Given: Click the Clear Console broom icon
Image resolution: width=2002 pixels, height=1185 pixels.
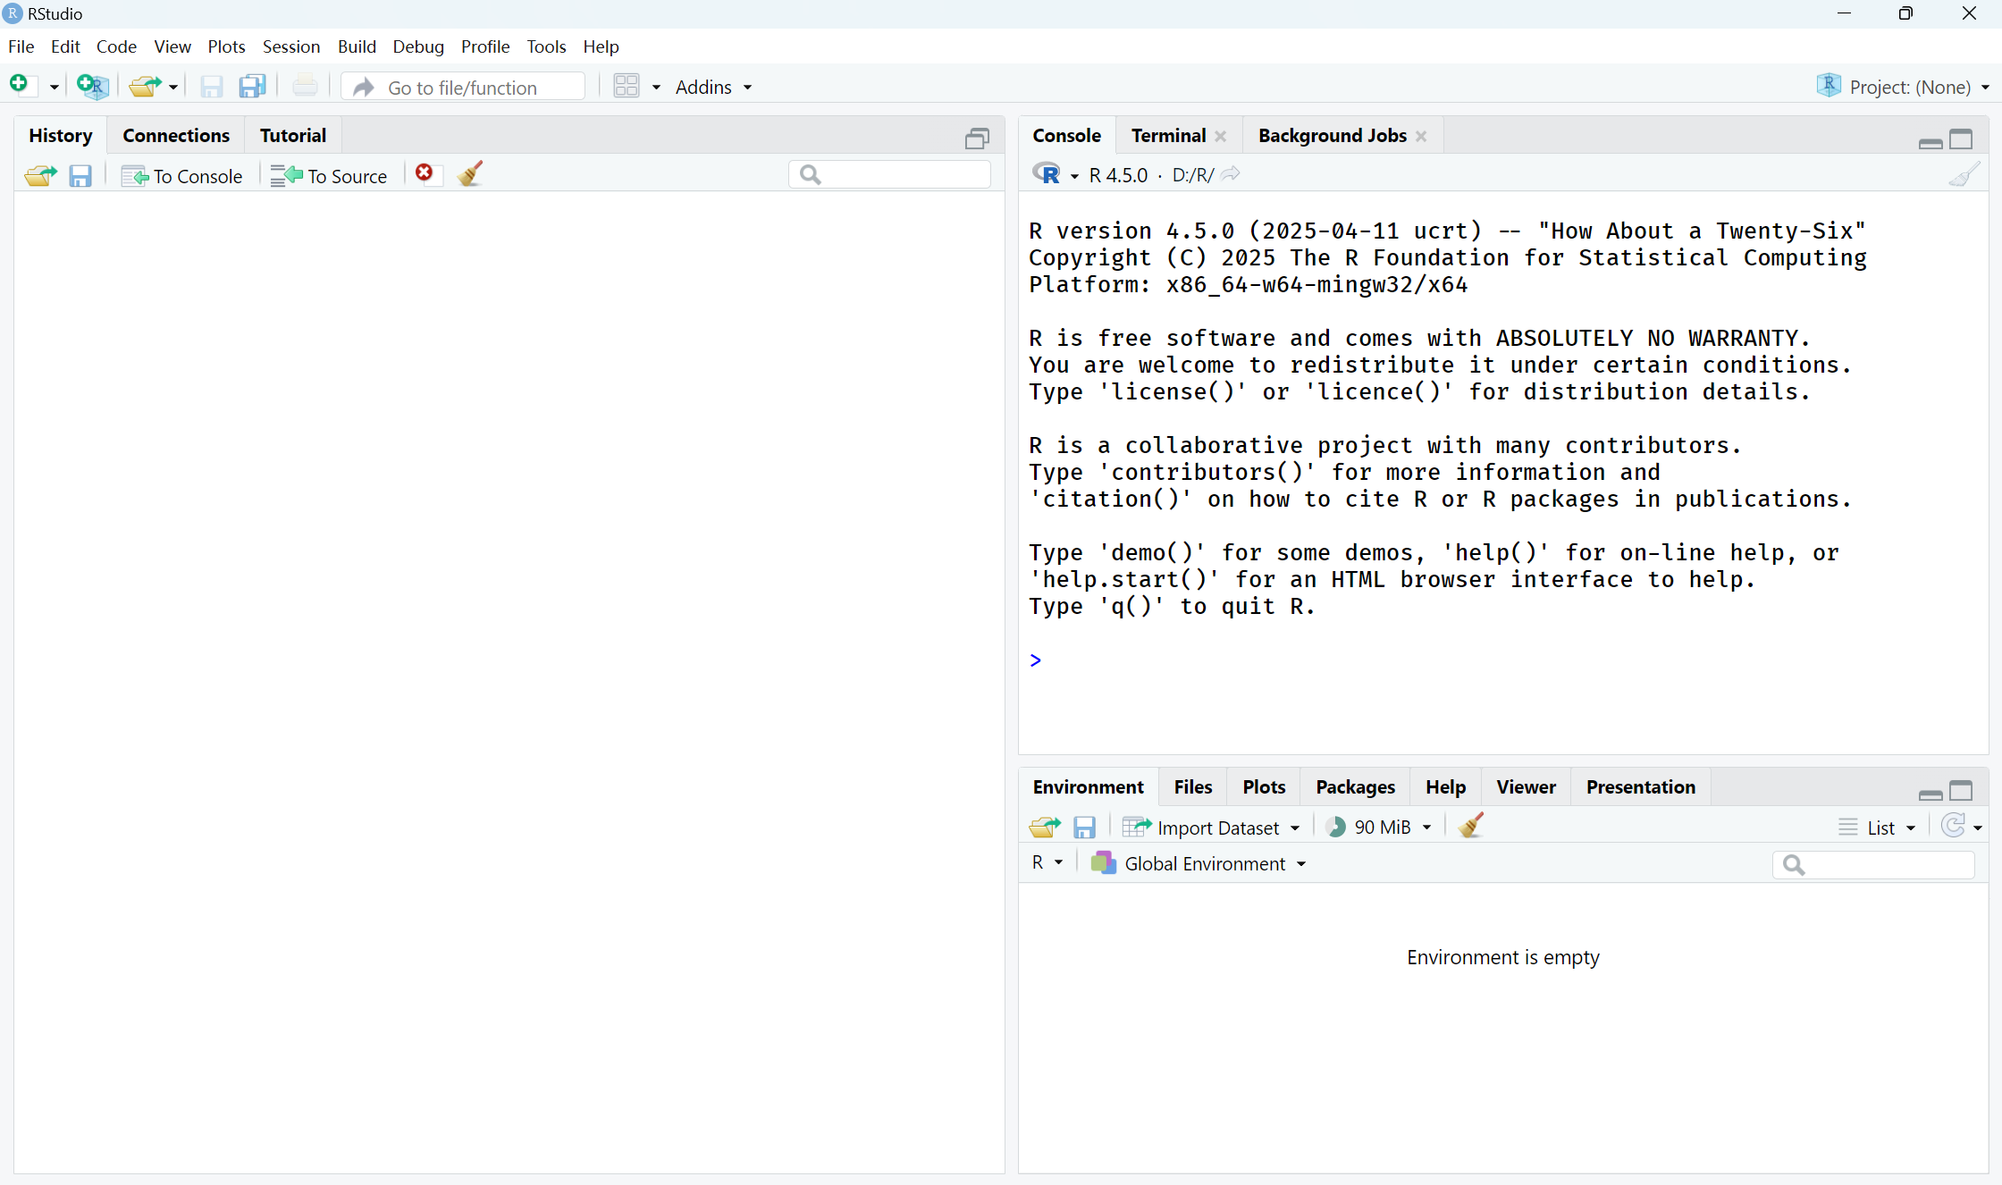Looking at the screenshot, I should [1964, 174].
